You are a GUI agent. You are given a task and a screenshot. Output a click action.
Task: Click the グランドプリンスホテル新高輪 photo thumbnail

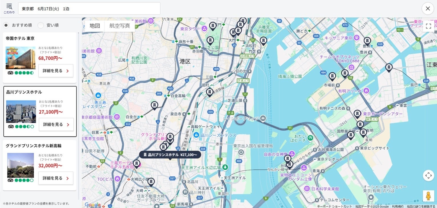[x=21, y=165]
